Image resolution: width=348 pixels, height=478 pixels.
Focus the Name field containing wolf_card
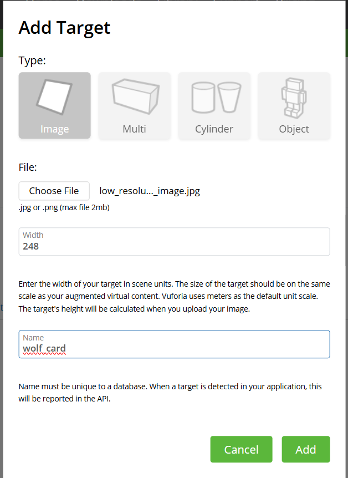click(175, 344)
